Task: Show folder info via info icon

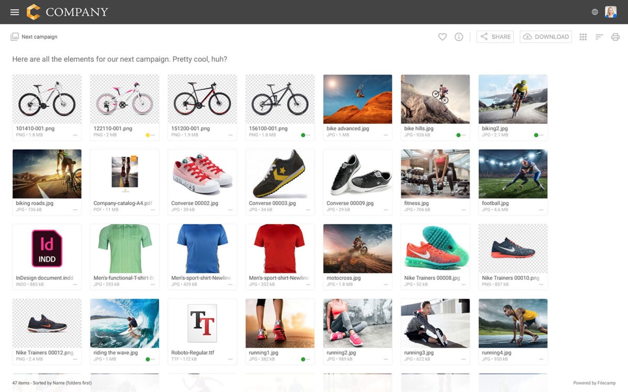Action: [x=459, y=37]
